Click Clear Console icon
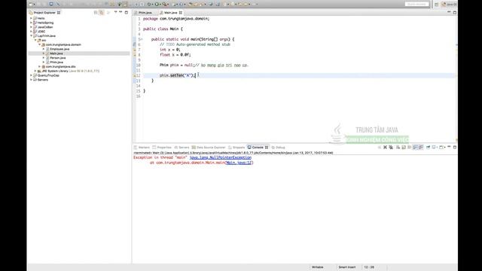Screen dimensions: 482x271 click(x=398, y=148)
